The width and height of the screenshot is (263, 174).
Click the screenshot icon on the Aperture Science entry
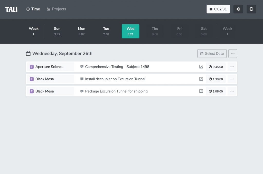tap(201, 66)
